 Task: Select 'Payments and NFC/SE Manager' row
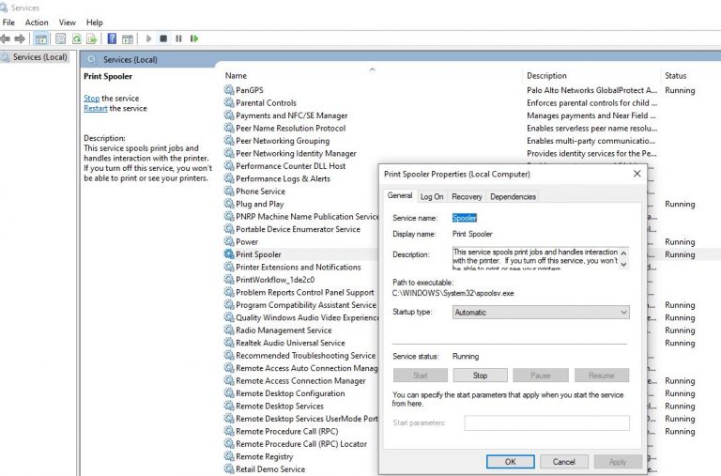click(292, 115)
